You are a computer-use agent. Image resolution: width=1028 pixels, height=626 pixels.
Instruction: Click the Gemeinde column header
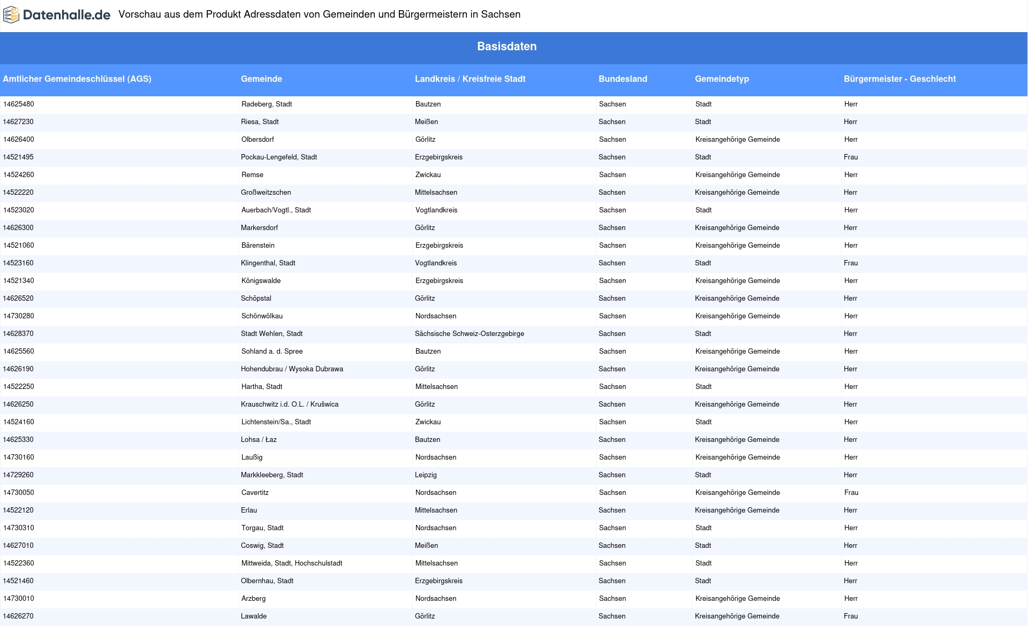261,79
